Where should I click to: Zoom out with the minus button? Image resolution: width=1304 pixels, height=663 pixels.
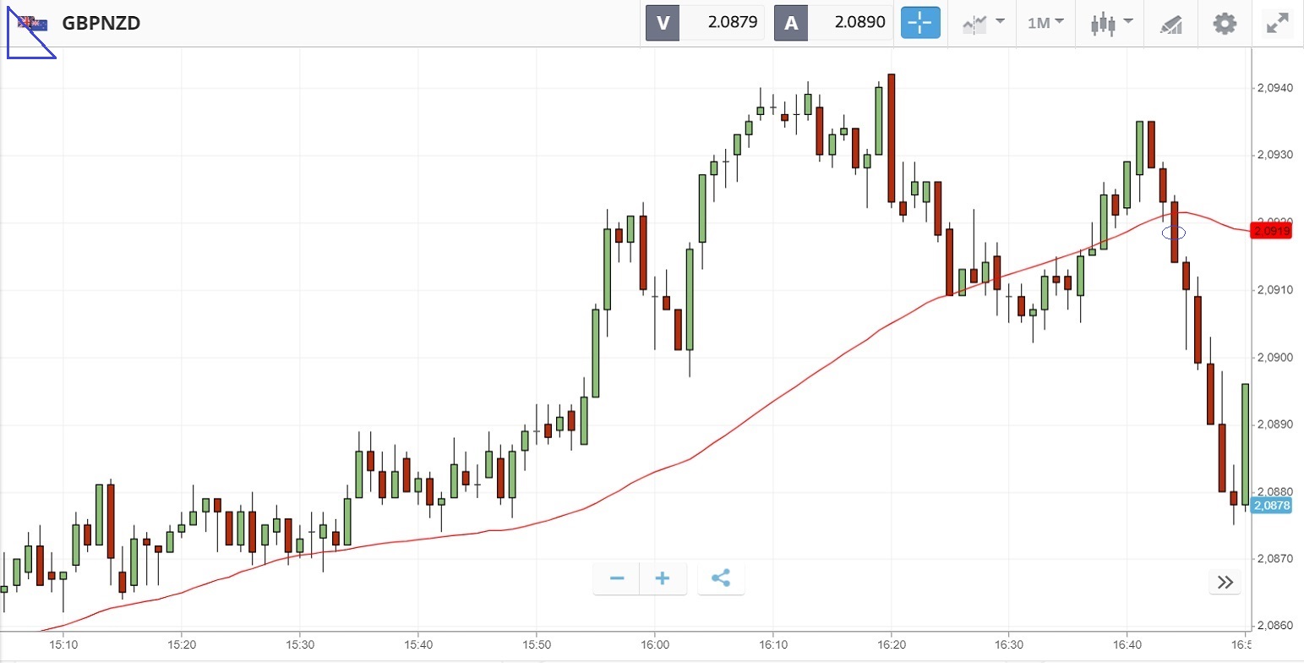(x=617, y=578)
